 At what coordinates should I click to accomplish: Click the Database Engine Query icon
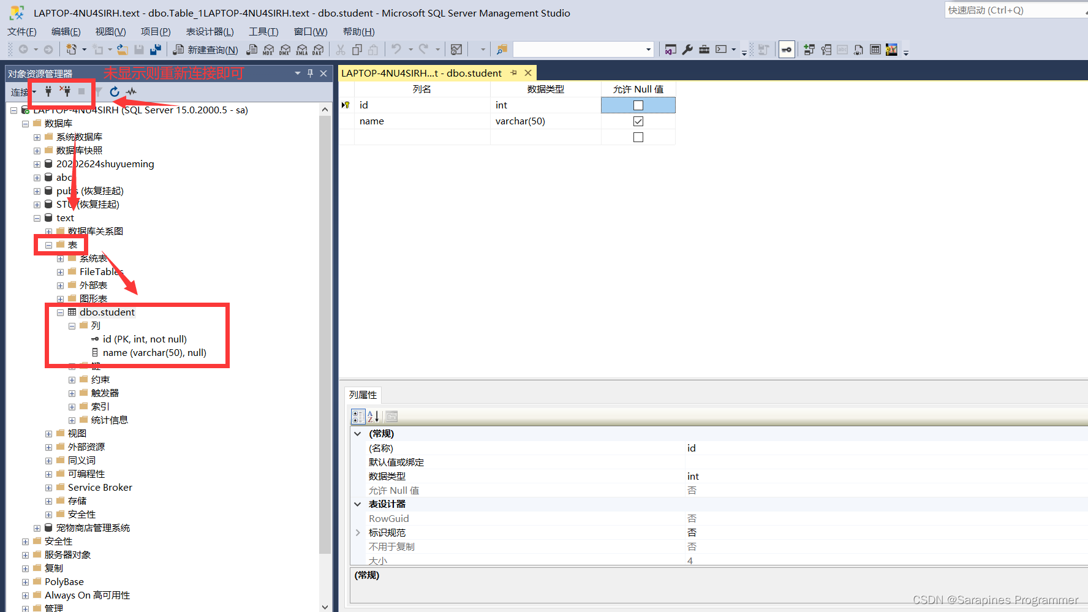point(252,50)
